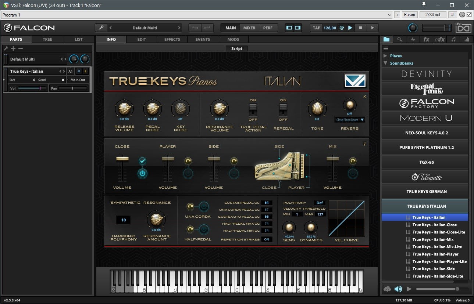This screenshot has height=304, width=474.
Task: Open the file browser folder icon tab
Action: point(386,39)
